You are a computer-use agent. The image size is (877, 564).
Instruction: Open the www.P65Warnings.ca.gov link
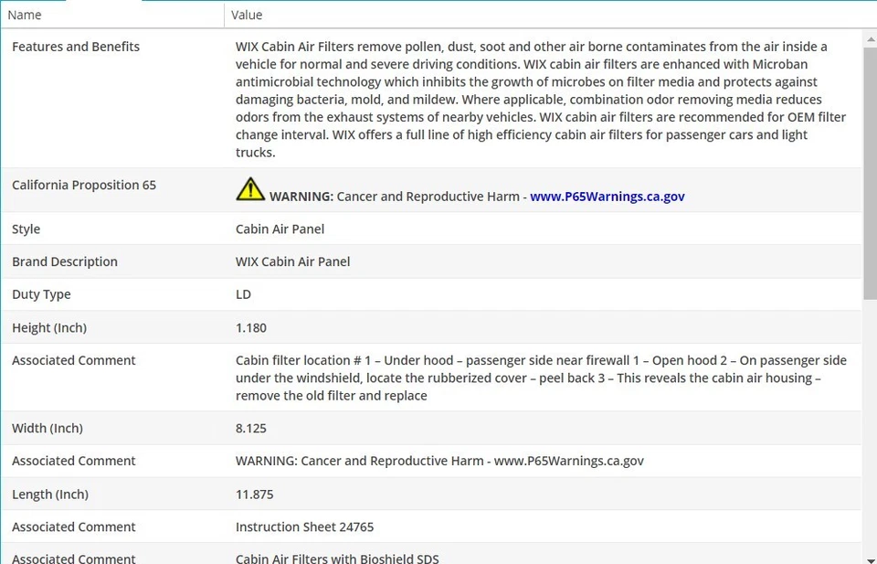coord(607,197)
